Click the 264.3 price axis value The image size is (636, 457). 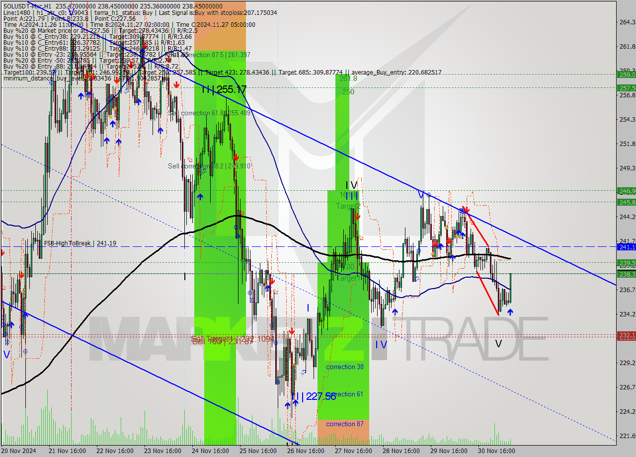coord(627,22)
